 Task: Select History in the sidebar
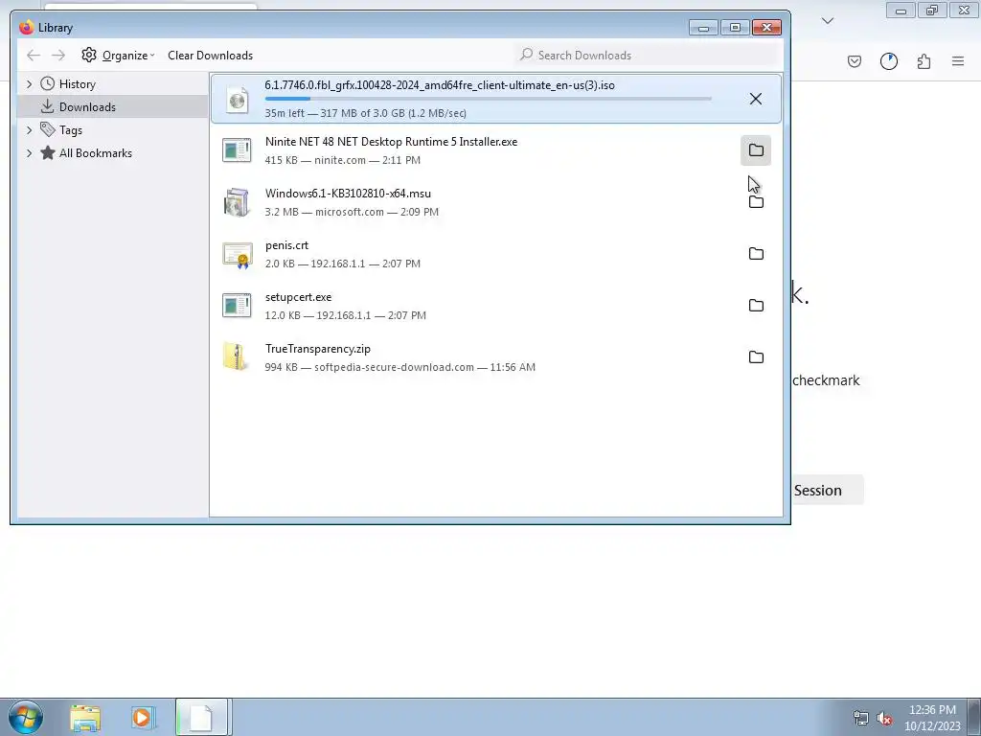click(x=77, y=84)
